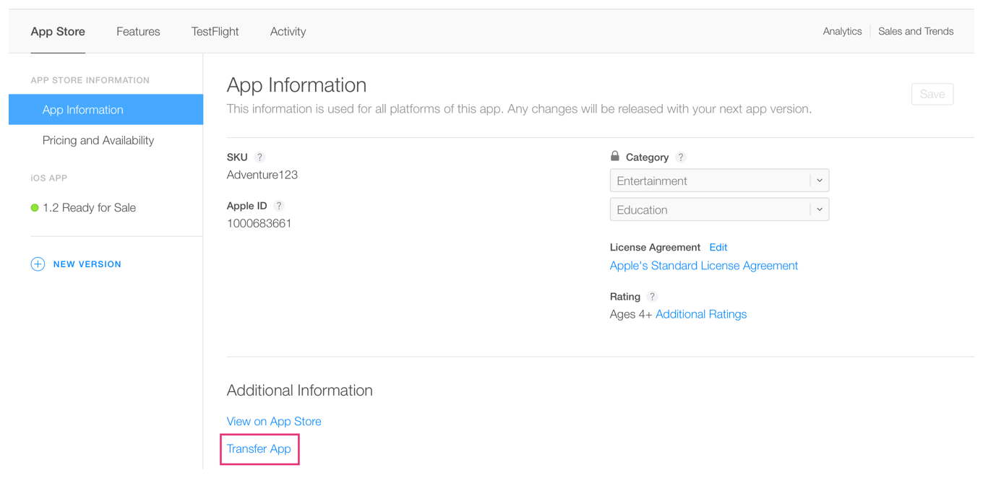Select Pricing and Availability in the sidebar
The width and height of the screenshot is (983, 478).
tap(98, 140)
